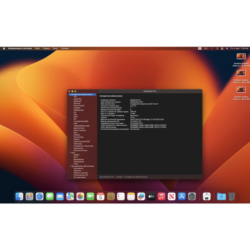This screenshot has height=250, width=250.
Task: Open Apple TV app in the Dock
Action: [x=151, y=196]
